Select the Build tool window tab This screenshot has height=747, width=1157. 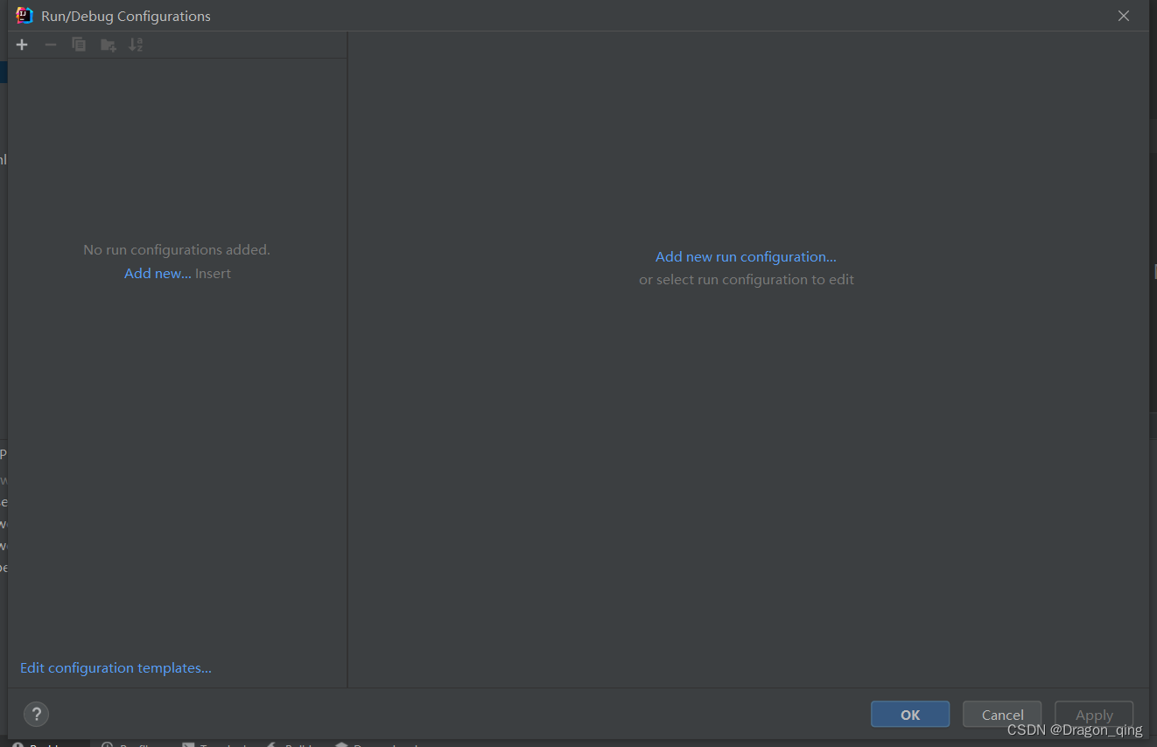pyautogui.click(x=293, y=744)
